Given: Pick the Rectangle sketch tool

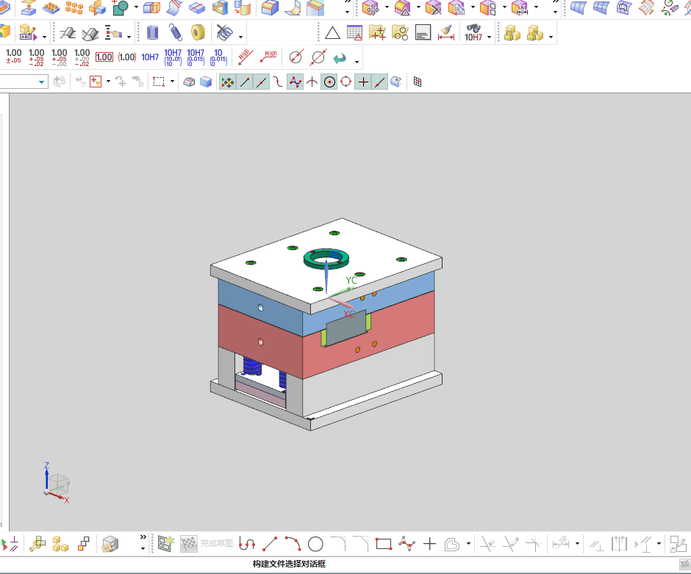Looking at the screenshot, I should tap(384, 544).
